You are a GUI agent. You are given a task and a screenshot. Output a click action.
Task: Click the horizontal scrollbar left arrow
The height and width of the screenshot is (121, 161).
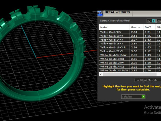pos(101,74)
